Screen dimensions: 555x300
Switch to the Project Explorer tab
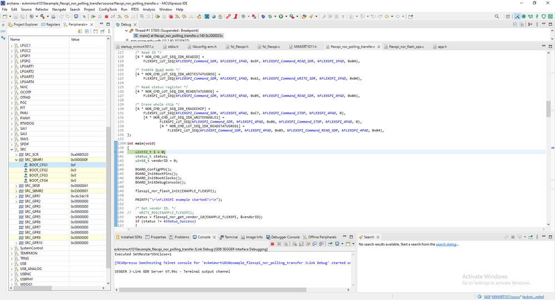click(x=23, y=24)
